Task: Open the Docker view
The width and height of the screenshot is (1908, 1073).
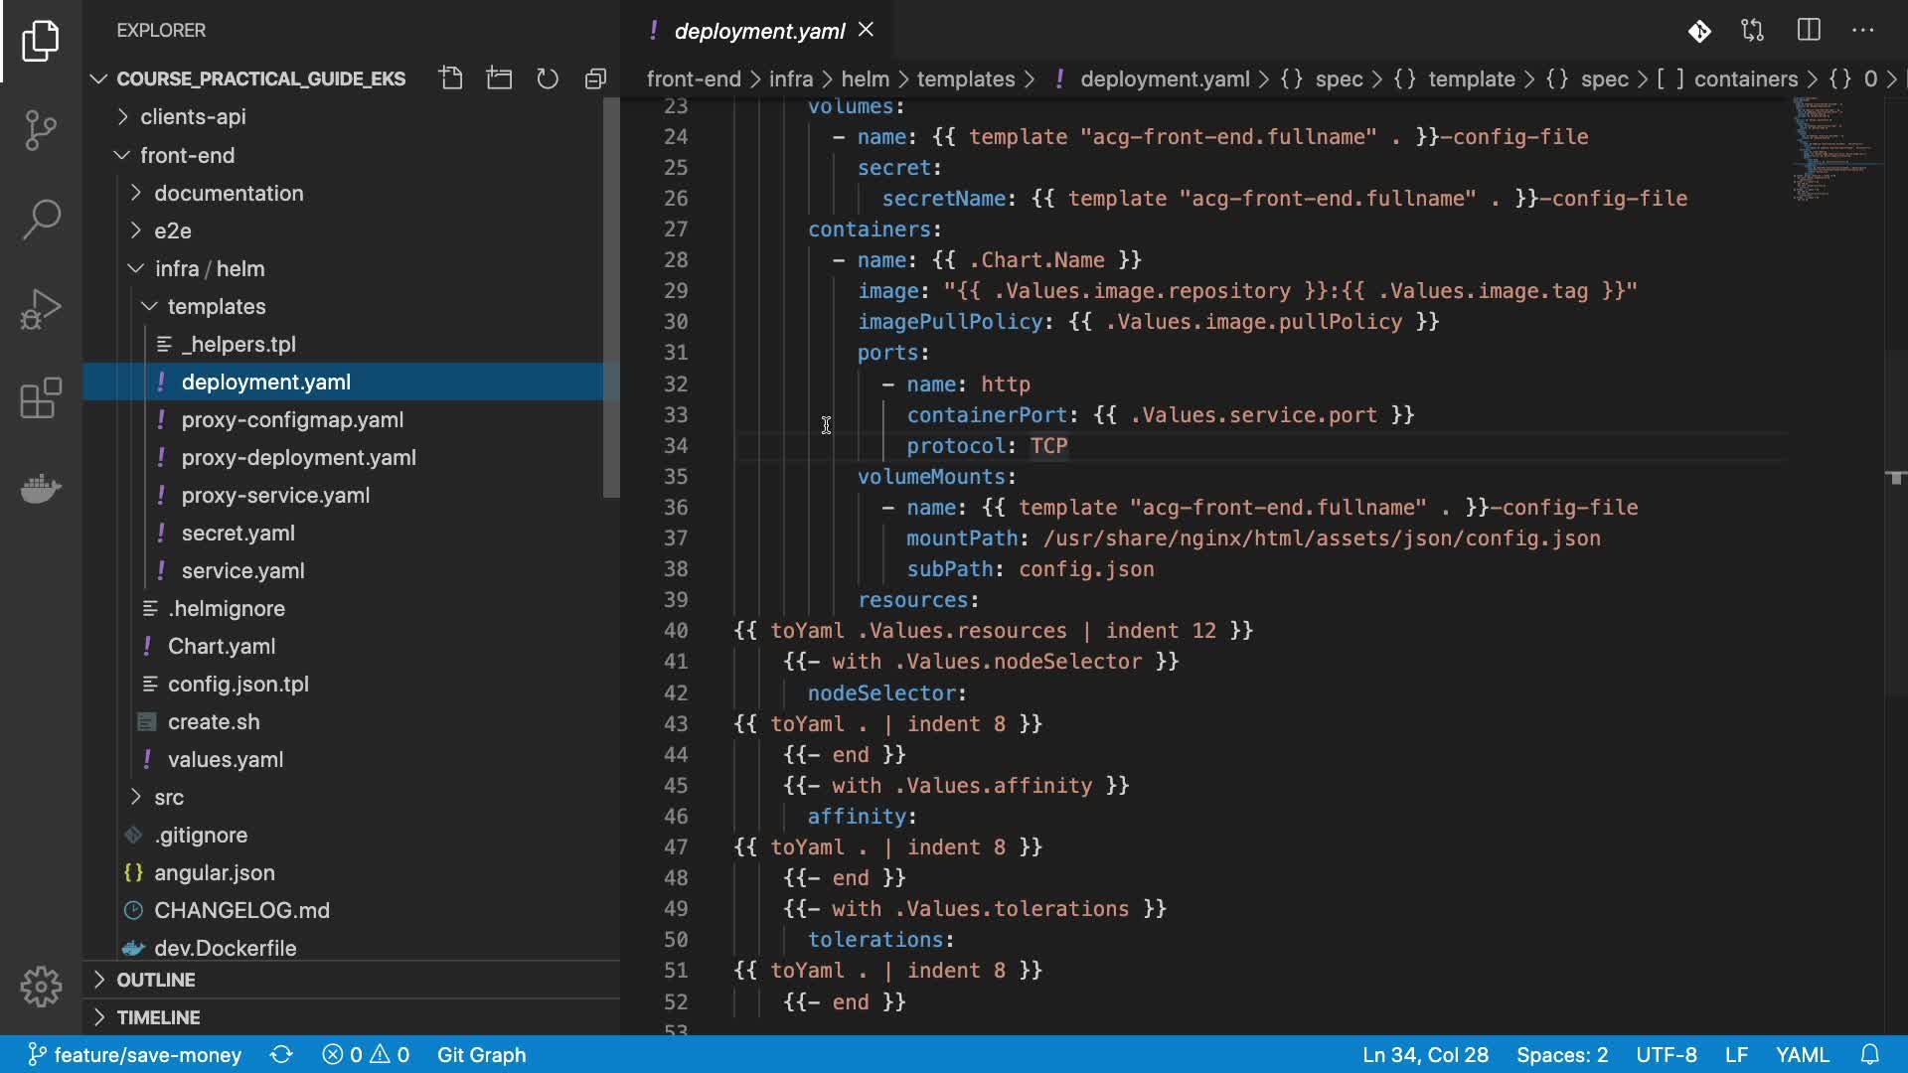Action: [41, 488]
